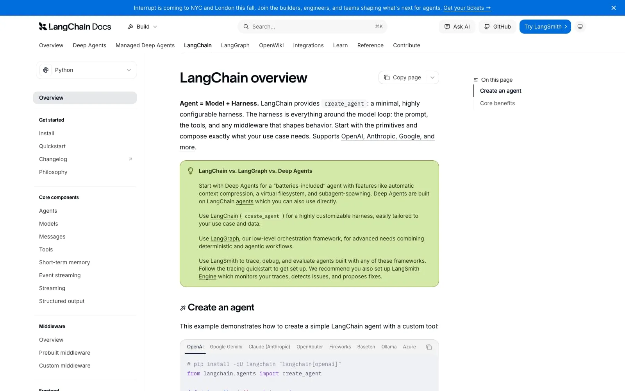The width and height of the screenshot is (625, 391).
Task: Jump to Core benefits section
Action: click(x=497, y=103)
